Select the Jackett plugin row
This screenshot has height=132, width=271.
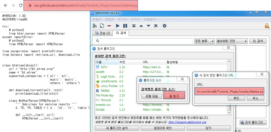(x=161, y=72)
